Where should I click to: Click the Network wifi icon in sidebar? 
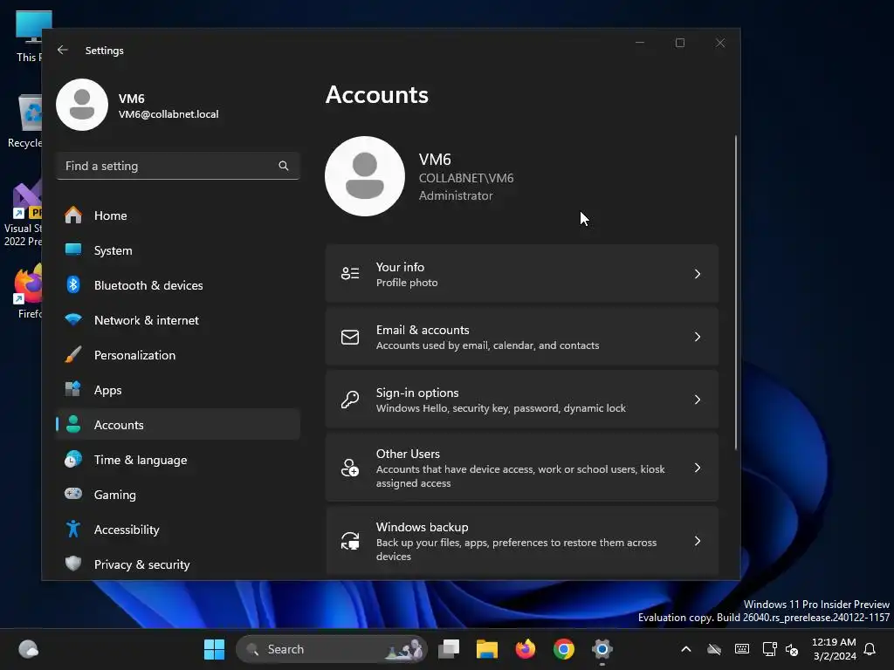[73, 319]
